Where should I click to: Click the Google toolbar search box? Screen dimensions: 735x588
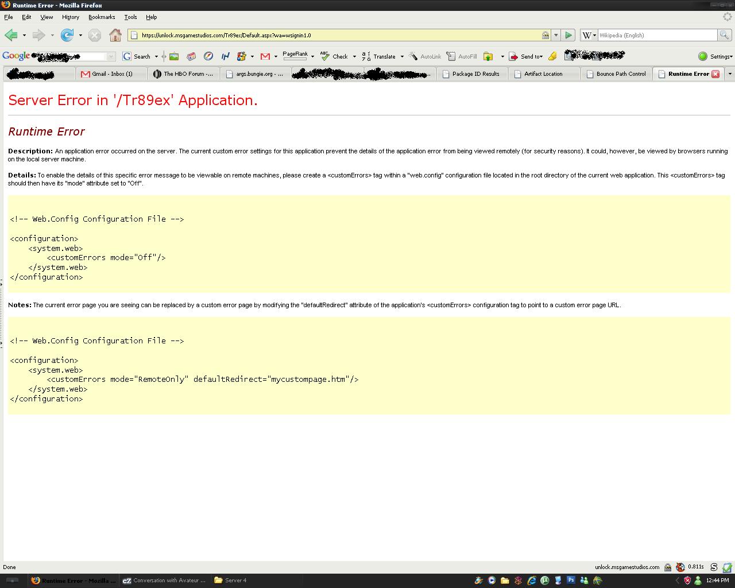tap(73, 56)
